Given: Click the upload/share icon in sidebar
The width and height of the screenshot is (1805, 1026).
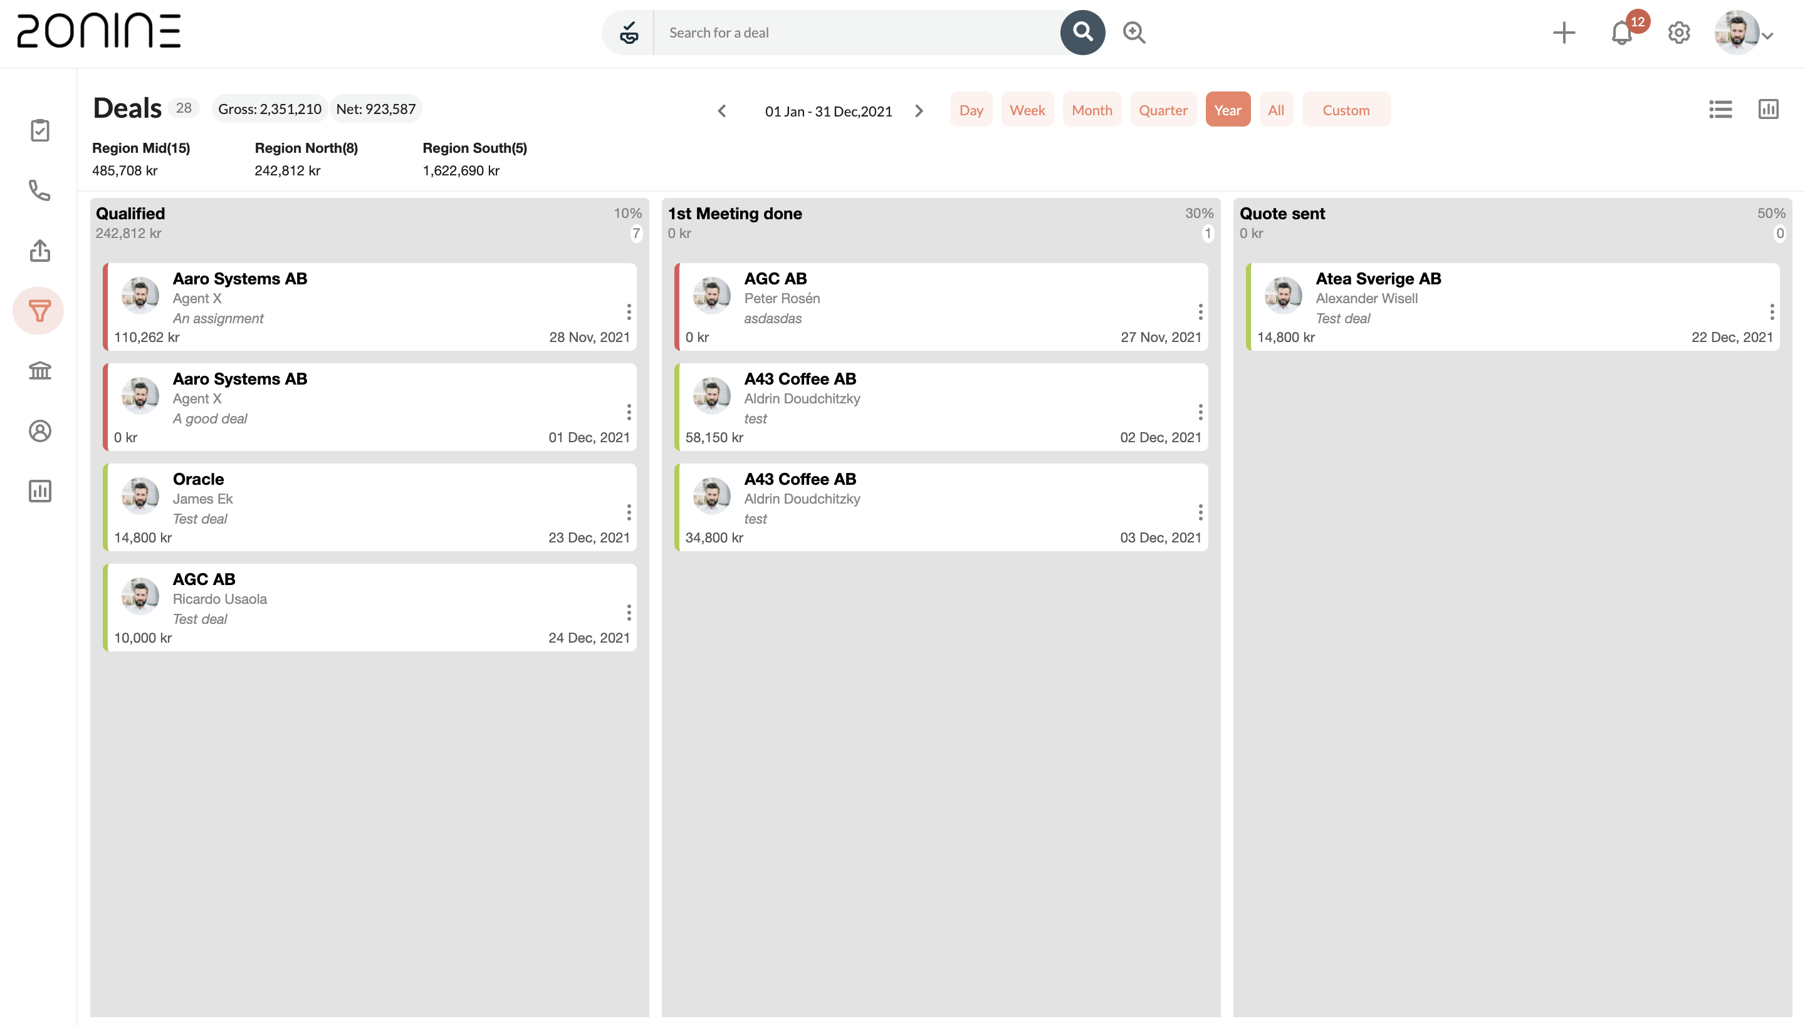Looking at the screenshot, I should pyautogui.click(x=41, y=249).
